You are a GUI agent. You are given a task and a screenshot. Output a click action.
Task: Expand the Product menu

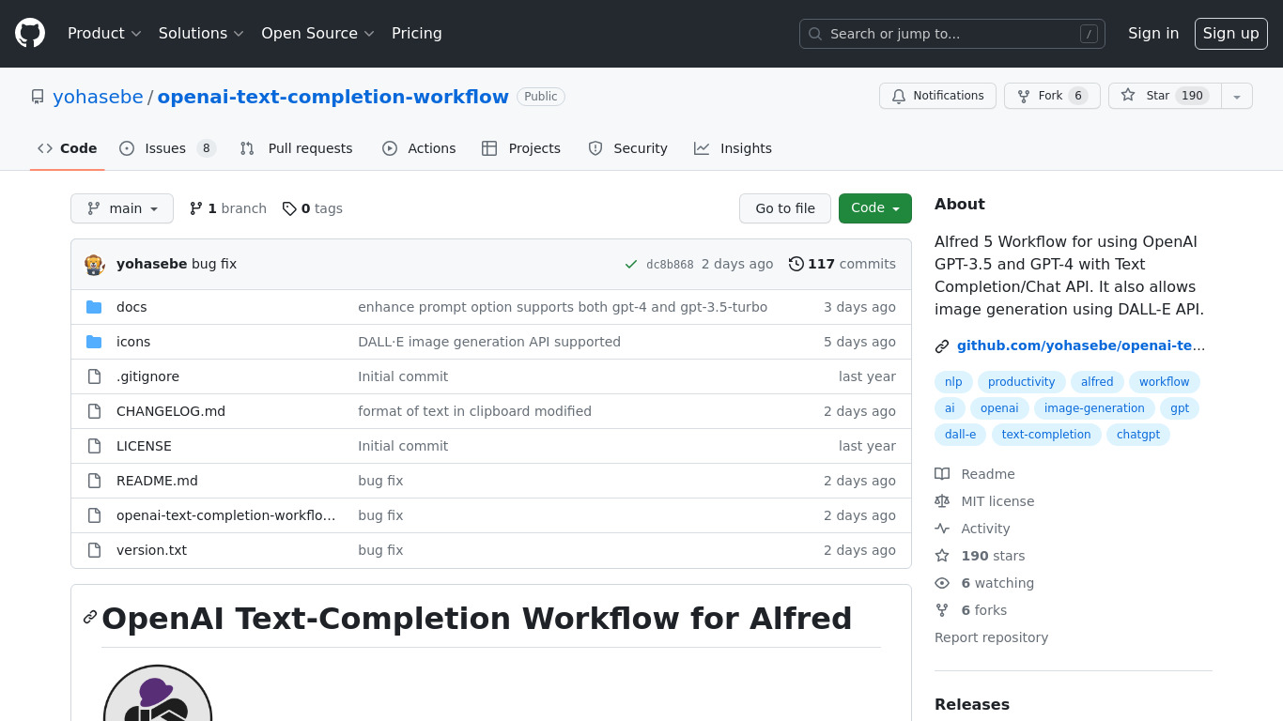104,33
